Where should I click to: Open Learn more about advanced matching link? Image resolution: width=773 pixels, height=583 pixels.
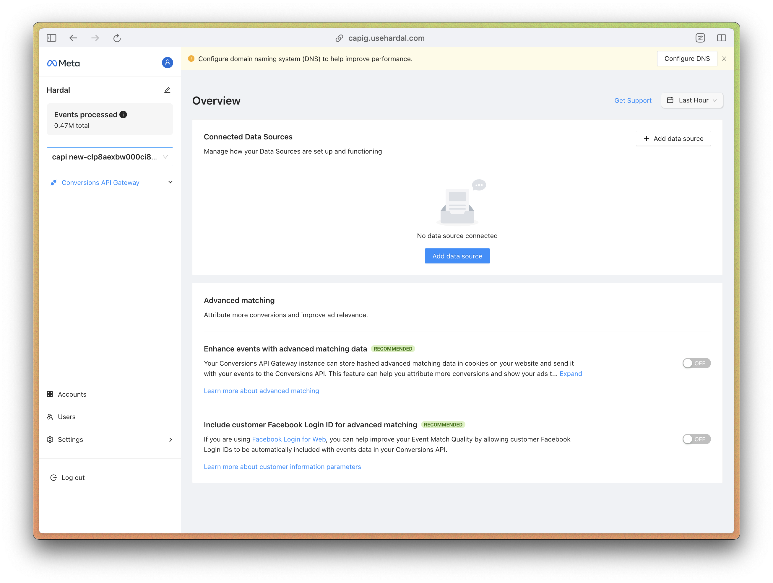pyautogui.click(x=262, y=391)
